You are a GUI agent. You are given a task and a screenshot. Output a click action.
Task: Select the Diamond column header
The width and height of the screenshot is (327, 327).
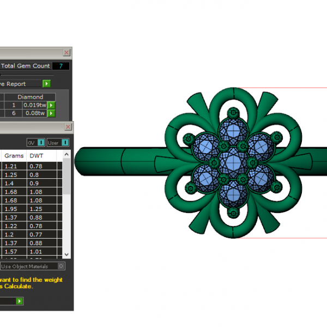[30, 97]
